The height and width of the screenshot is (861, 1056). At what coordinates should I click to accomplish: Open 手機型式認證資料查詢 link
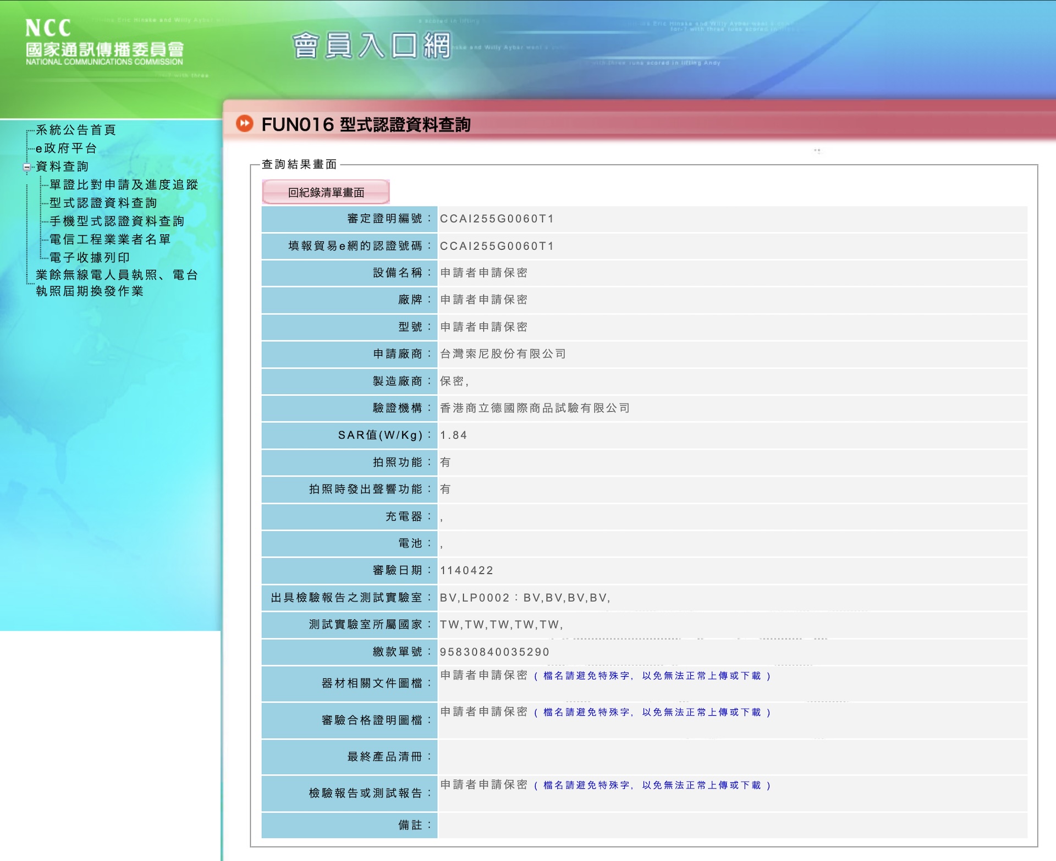pyautogui.click(x=117, y=221)
